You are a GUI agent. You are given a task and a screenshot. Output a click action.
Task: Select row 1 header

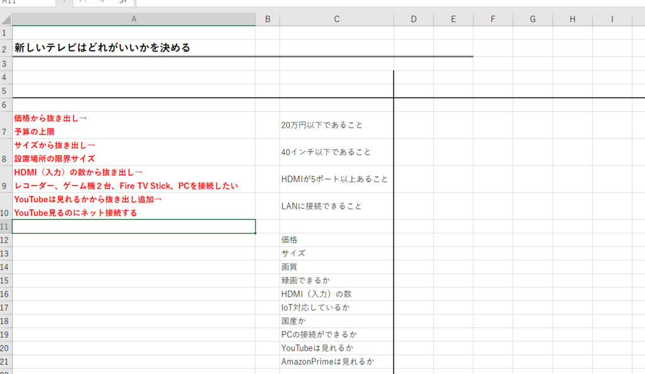point(6,33)
